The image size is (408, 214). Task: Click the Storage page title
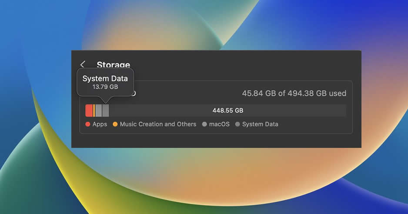click(x=114, y=64)
